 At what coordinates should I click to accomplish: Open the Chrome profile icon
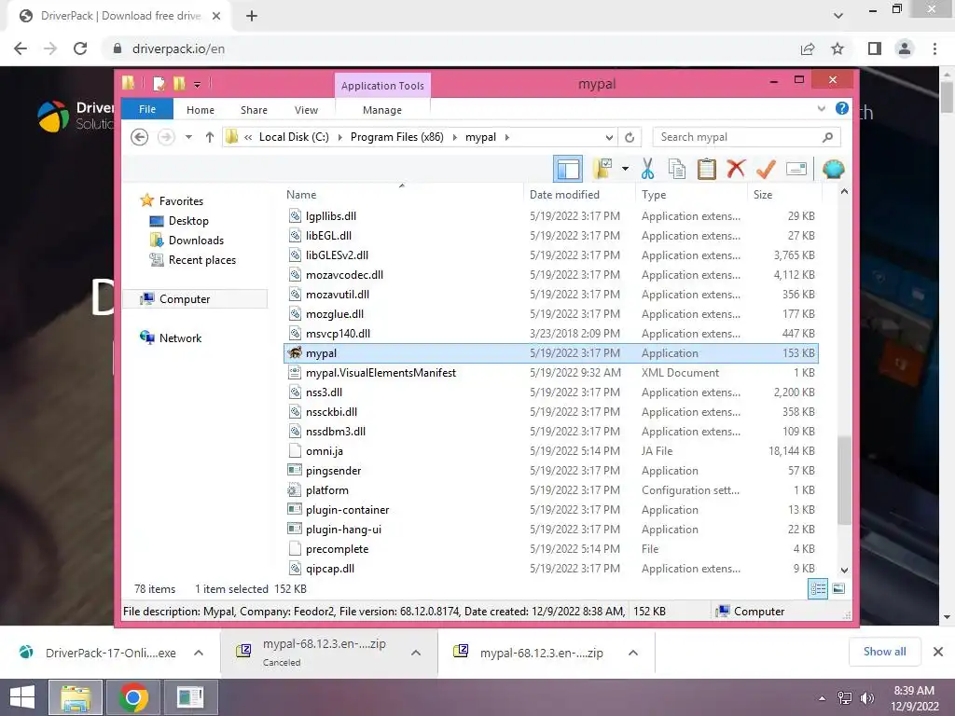coord(905,48)
